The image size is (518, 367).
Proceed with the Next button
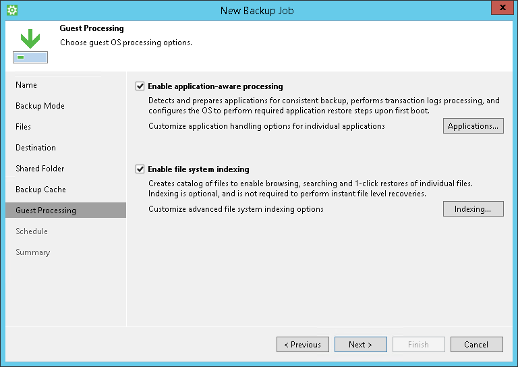point(361,345)
